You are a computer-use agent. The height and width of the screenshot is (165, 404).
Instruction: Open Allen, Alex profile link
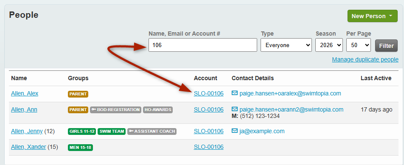click(25, 93)
